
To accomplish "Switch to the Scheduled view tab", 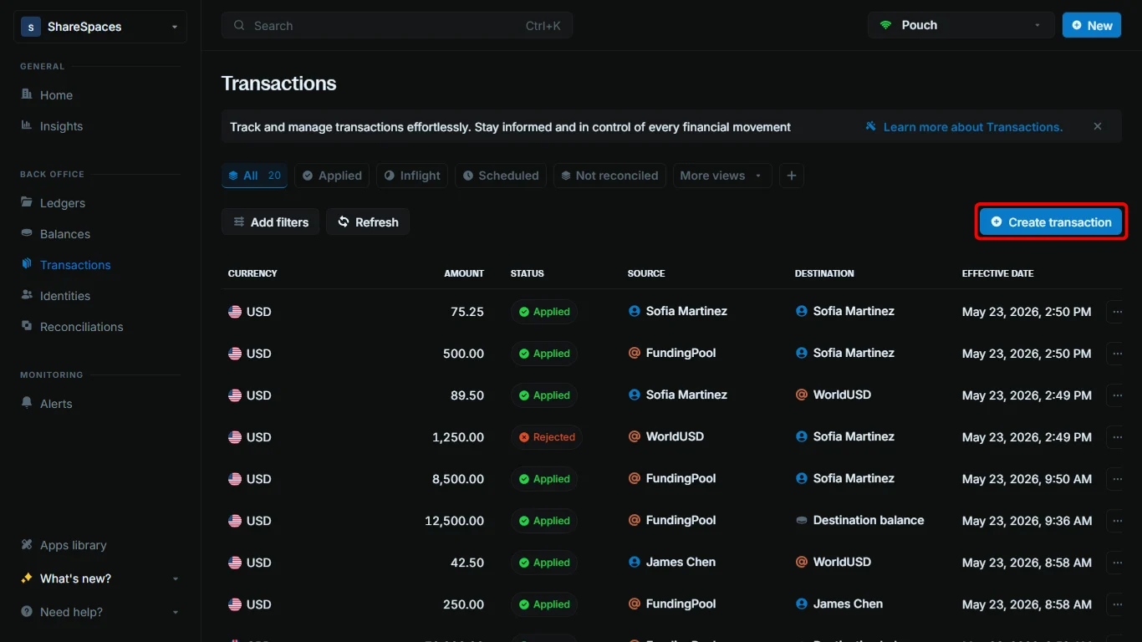I will 501,176.
